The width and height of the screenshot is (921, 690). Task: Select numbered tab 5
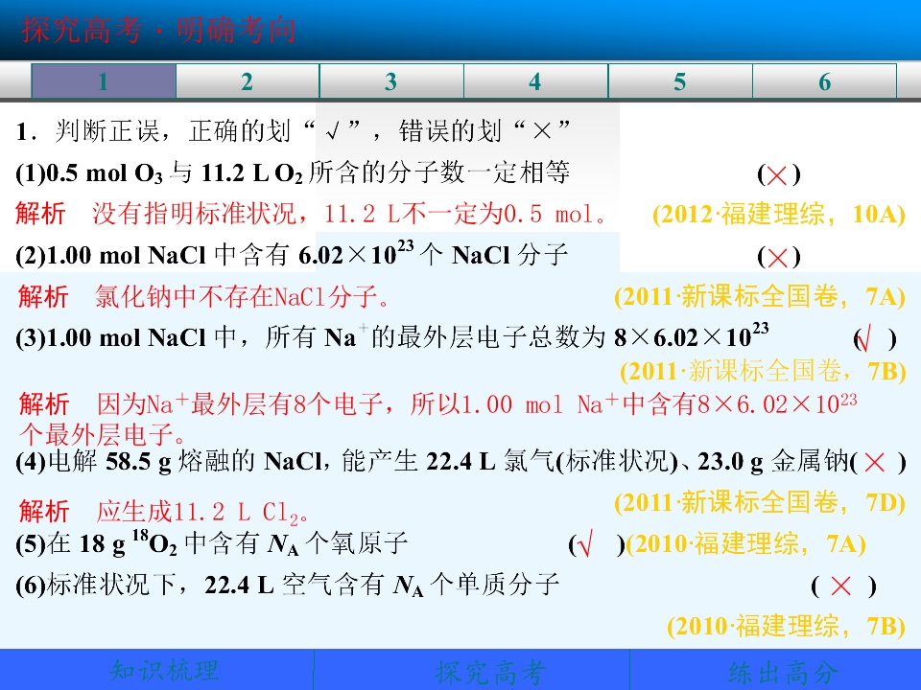tap(680, 80)
